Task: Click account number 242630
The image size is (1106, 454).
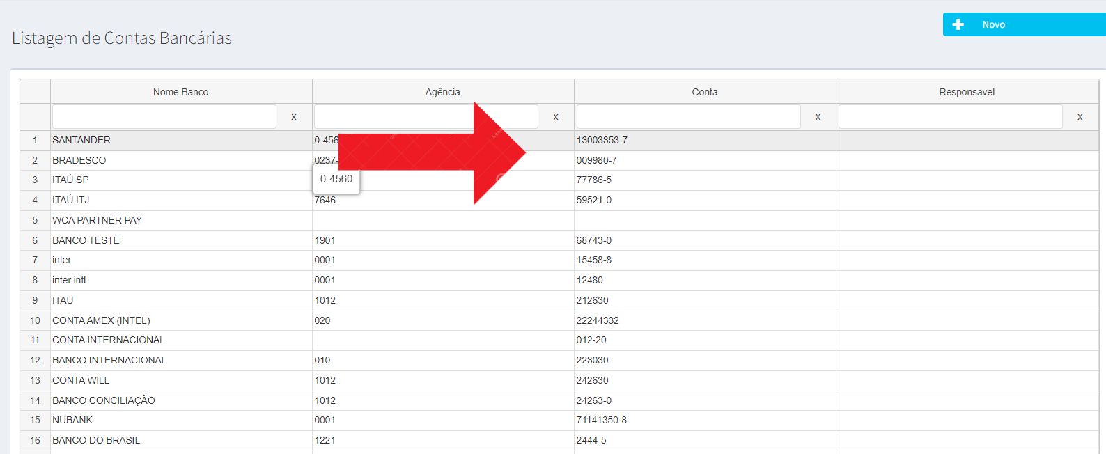Action: pyautogui.click(x=592, y=380)
